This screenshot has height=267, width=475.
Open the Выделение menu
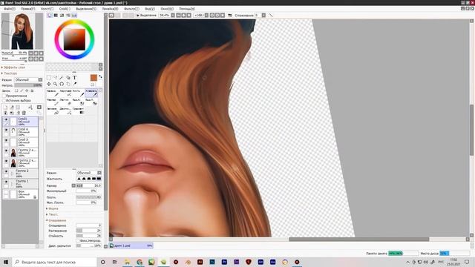(86, 9)
